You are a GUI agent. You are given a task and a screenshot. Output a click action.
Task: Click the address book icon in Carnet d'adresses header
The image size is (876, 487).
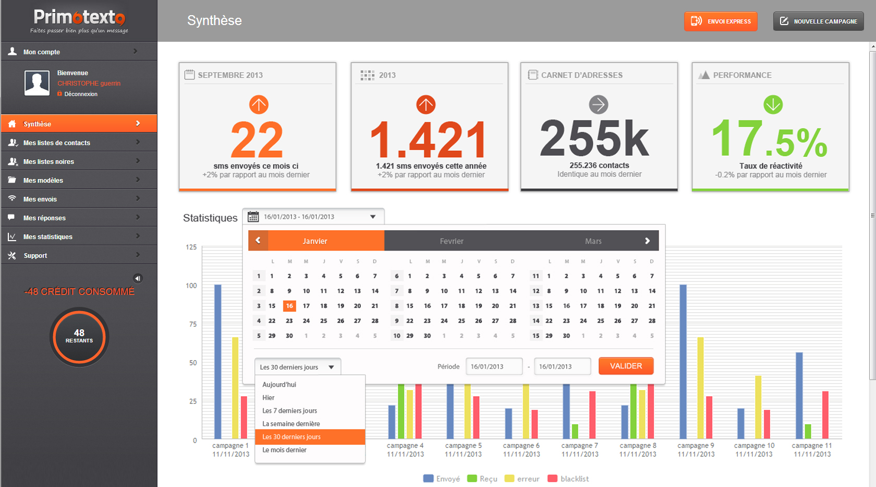coord(533,75)
